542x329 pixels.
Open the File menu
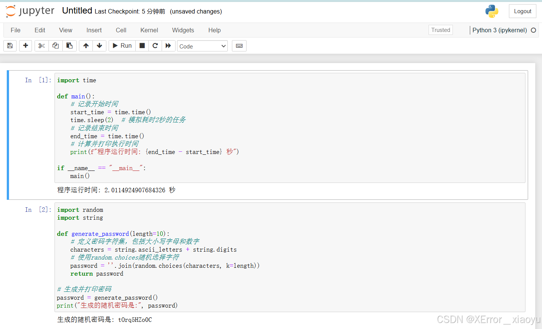coord(15,30)
